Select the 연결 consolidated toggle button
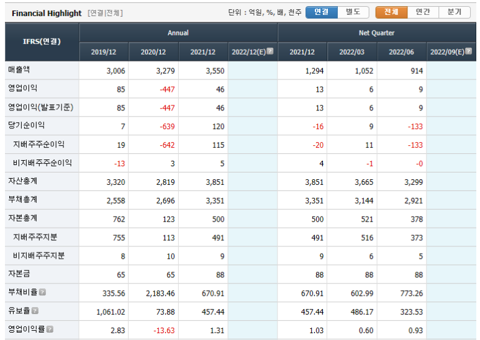This screenshot has width=480, height=340. point(322,12)
